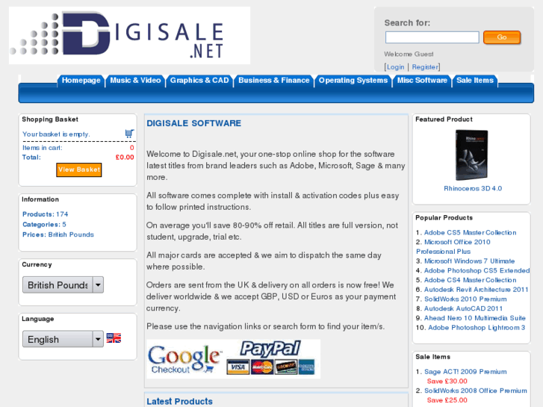
Task: Open Adobe Photoshop Lightroom 3 link
Action: [477, 328]
